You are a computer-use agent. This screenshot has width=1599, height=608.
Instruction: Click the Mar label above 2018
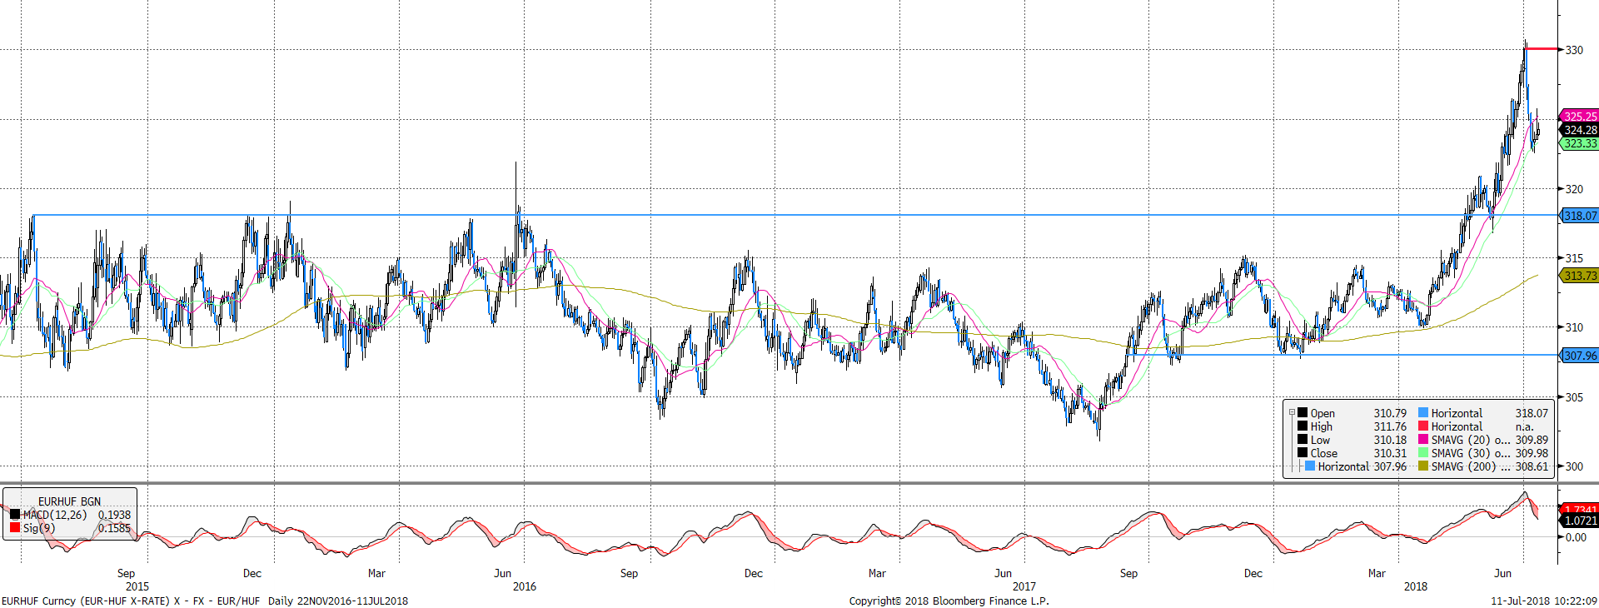point(1377,573)
